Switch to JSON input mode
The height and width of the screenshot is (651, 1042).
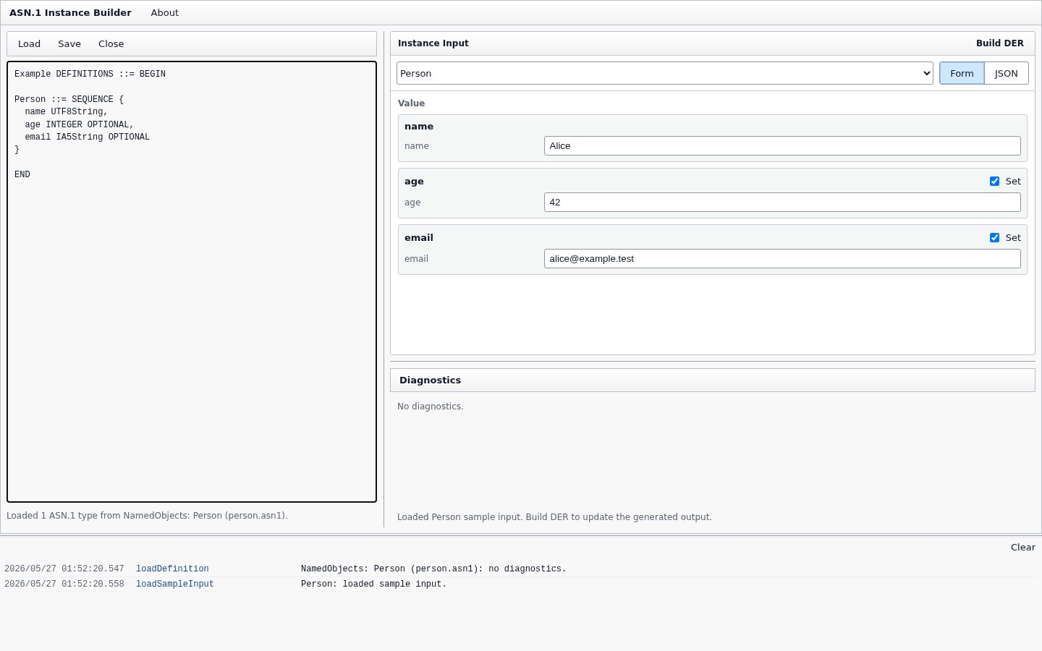(x=1006, y=73)
